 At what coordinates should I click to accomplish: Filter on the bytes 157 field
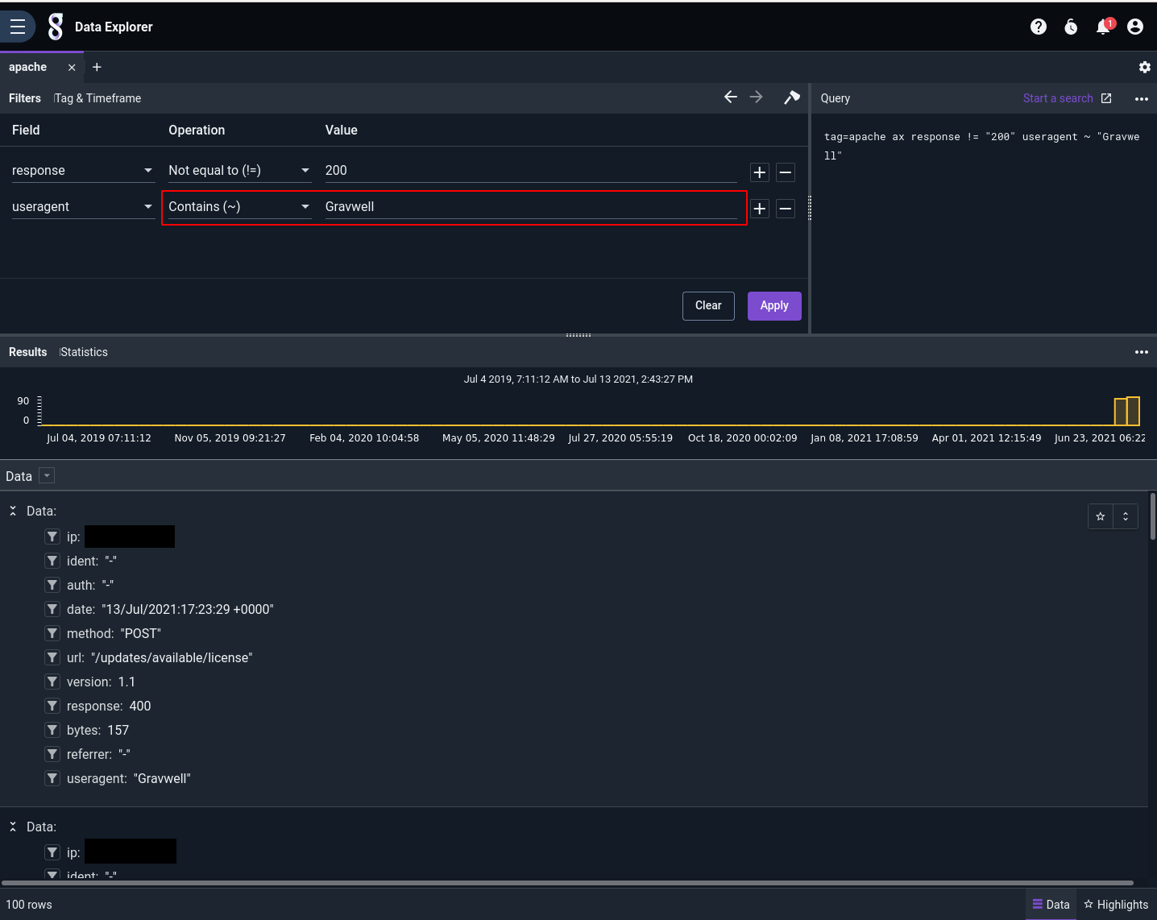coord(52,730)
